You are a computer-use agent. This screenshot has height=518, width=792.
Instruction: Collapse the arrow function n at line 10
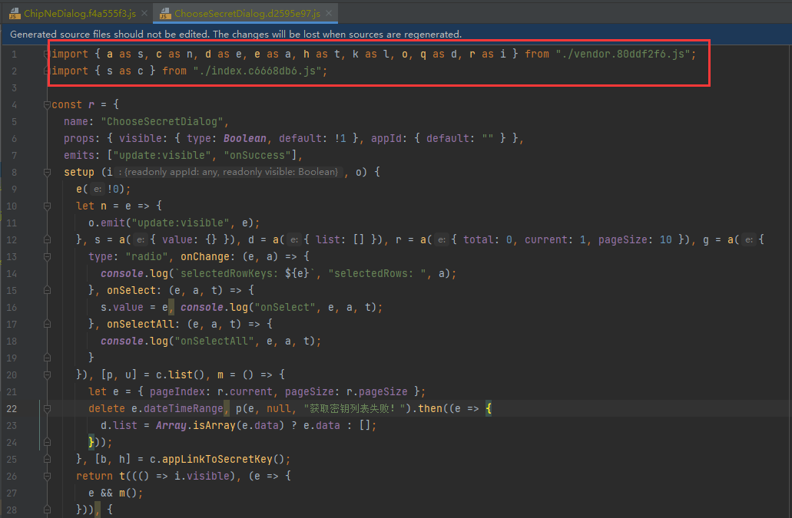46,206
